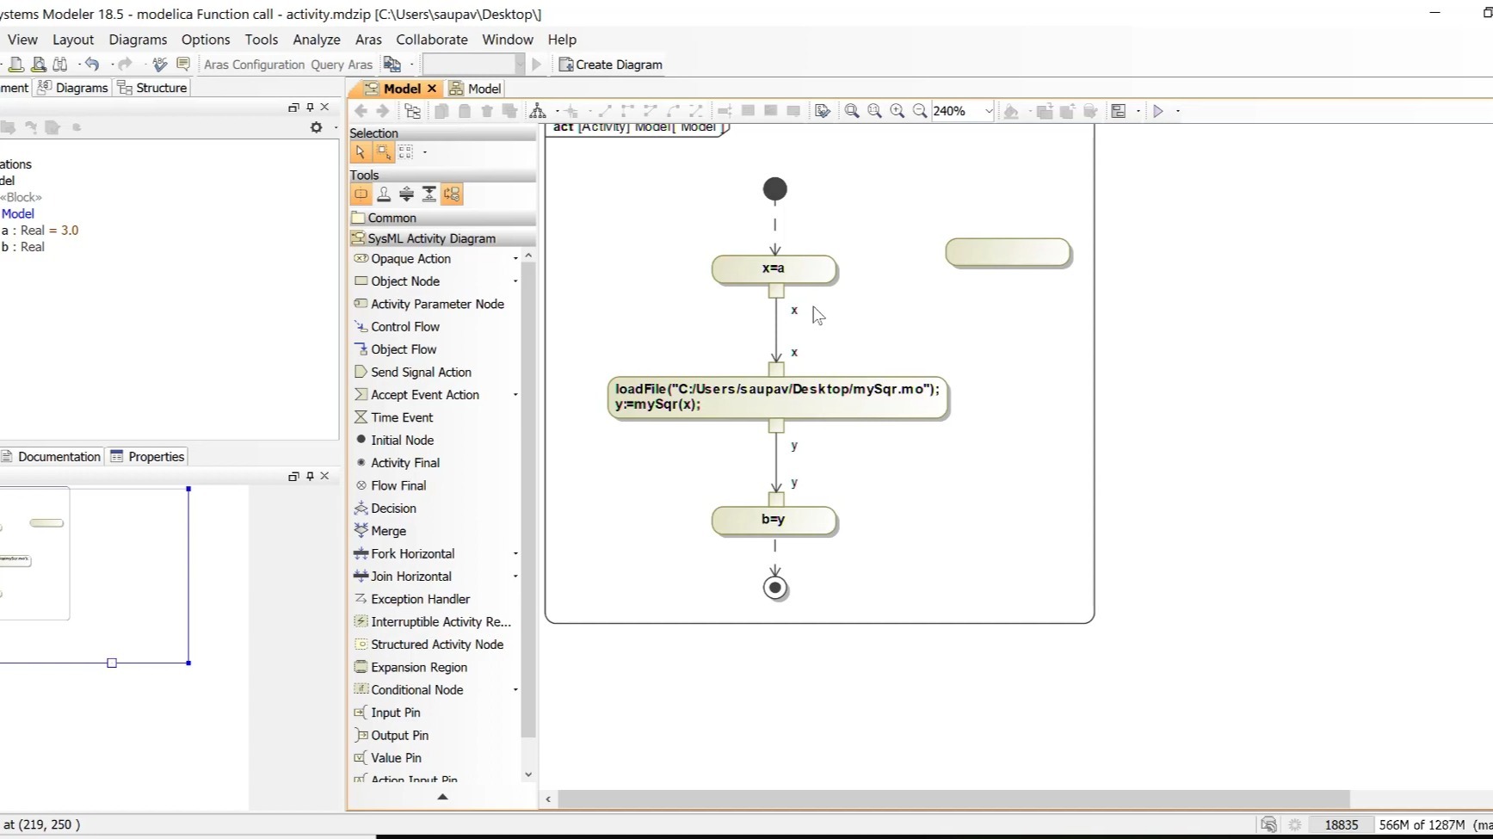This screenshot has width=1493, height=839.
Task: Expand Opaque Action palette variants arrow
Action: click(x=515, y=259)
